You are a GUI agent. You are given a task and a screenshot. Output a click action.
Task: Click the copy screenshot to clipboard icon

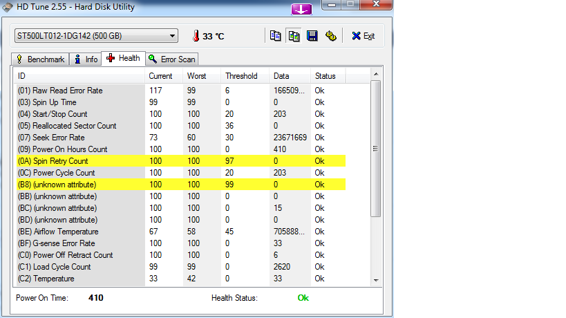[294, 36]
